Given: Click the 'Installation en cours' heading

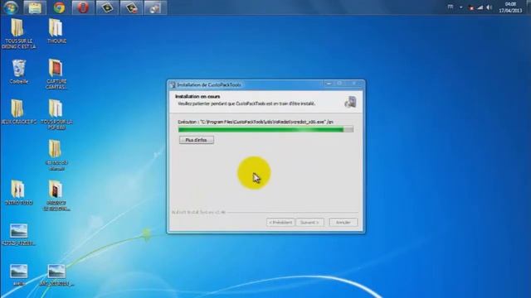Looking at the screenshot, I should (x=197, y=96).
